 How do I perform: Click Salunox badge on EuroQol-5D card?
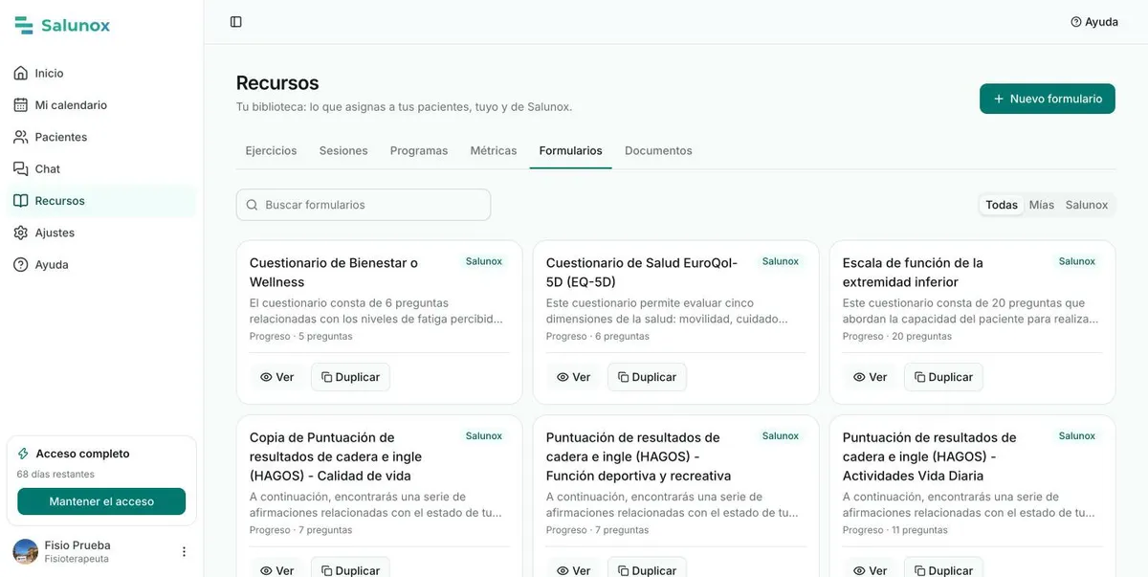(x=780, y=261)
